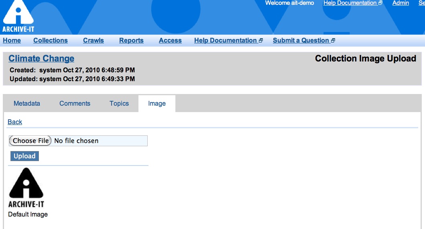Viewport: 425px width, 229px height.
Task: Click external-link icon beside top-right Help Documentation
Action: click(x=380, y=3)
